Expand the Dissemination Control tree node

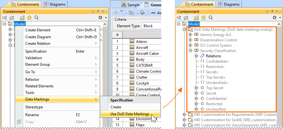pyautogui.click(x=191, y=40)
